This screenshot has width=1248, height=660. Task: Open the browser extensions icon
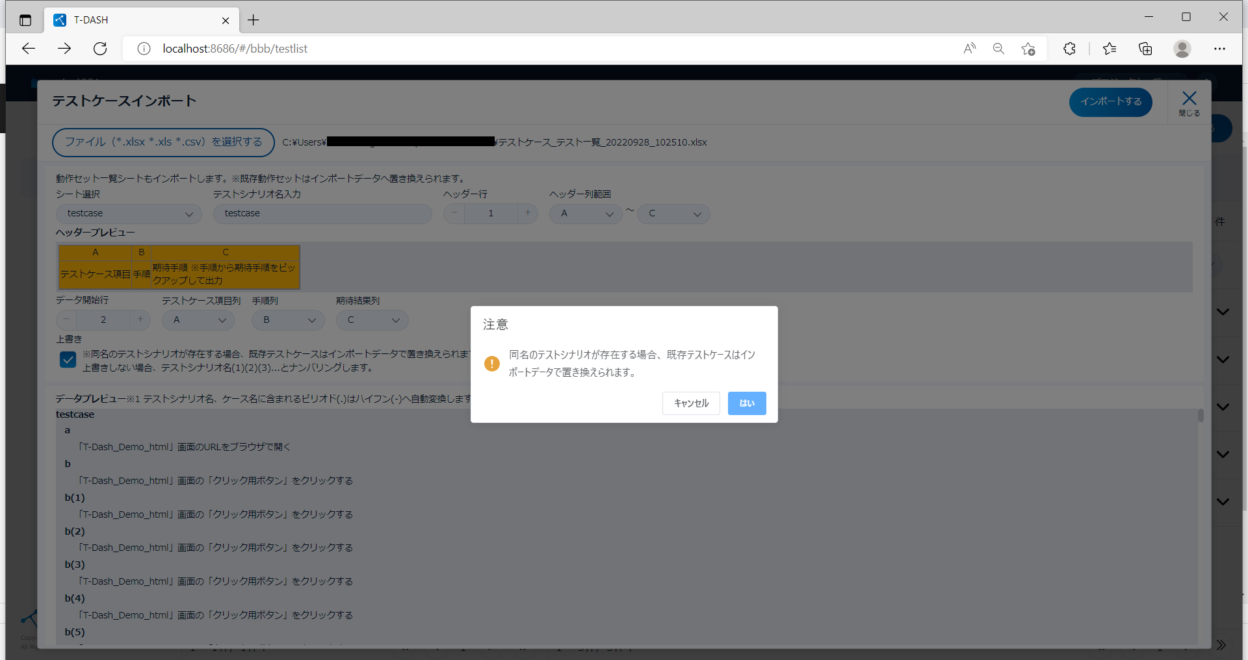pos(1069,49)
